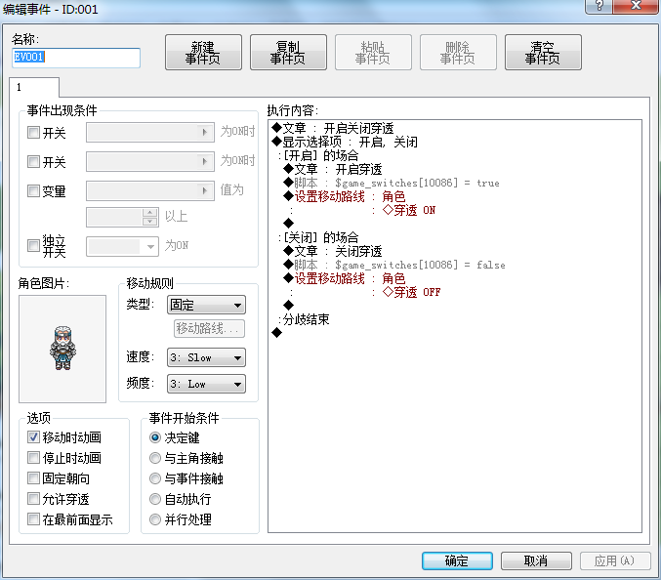
Task: Enable the 允许穿透 option
Action: tap(33, 499)
